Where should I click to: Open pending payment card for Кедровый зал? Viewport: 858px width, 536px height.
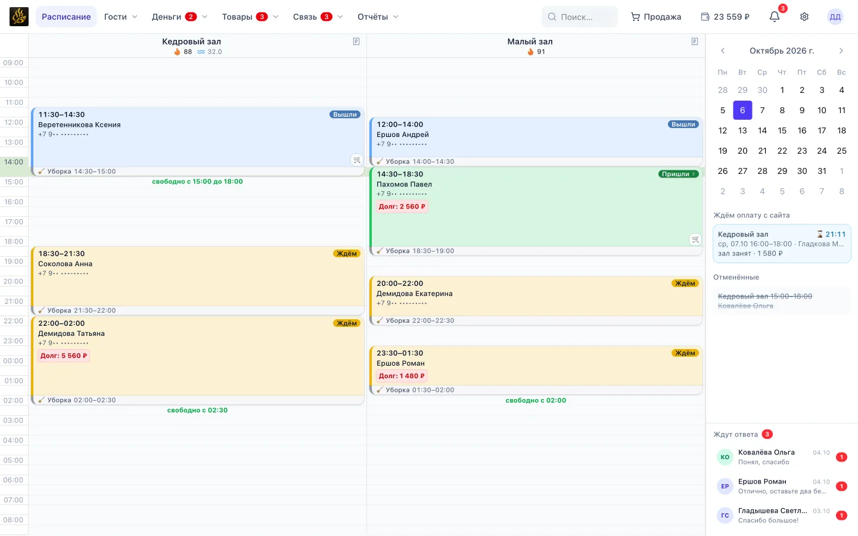[782, 244]
